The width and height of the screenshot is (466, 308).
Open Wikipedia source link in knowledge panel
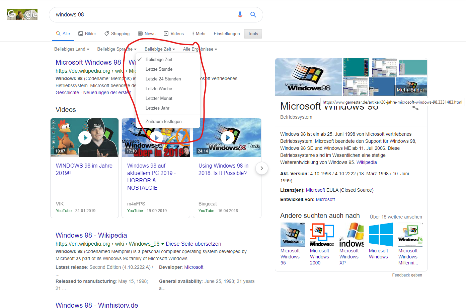pyautogui.click(x=367, y=162)
